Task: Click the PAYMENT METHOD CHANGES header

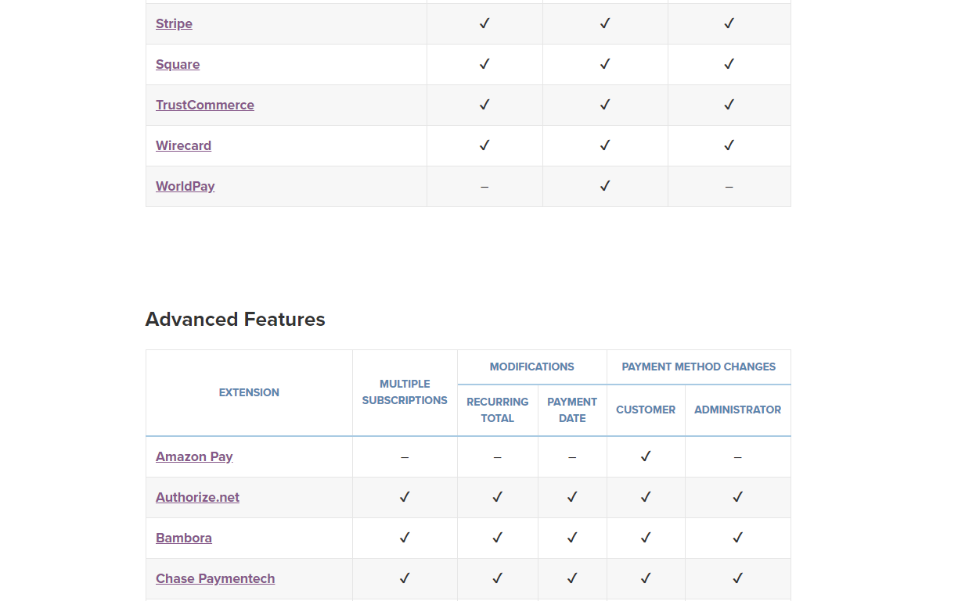Action: coord(699,367)
